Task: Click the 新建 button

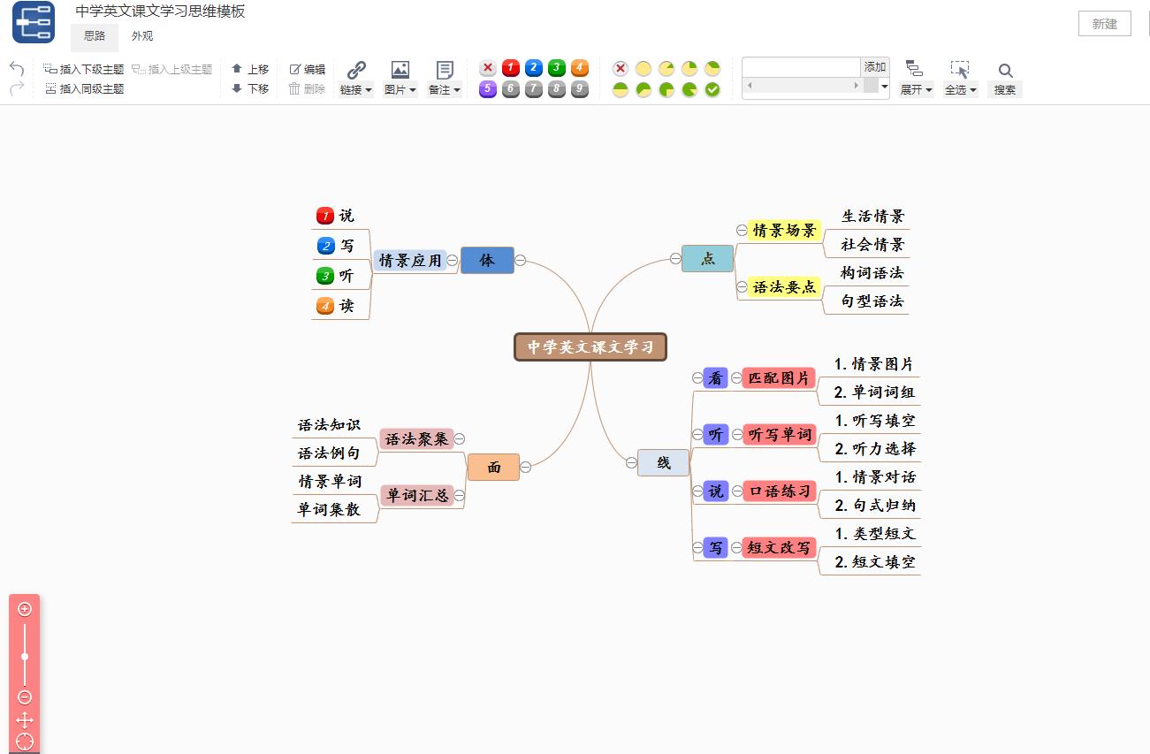Action: point(1104,24)
